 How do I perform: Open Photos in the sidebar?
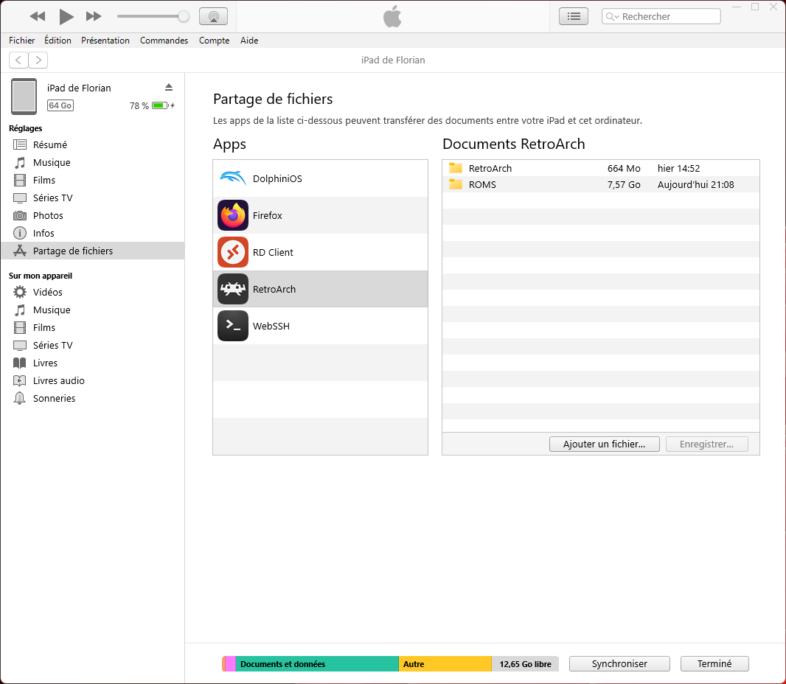click(x=48, y=215)
